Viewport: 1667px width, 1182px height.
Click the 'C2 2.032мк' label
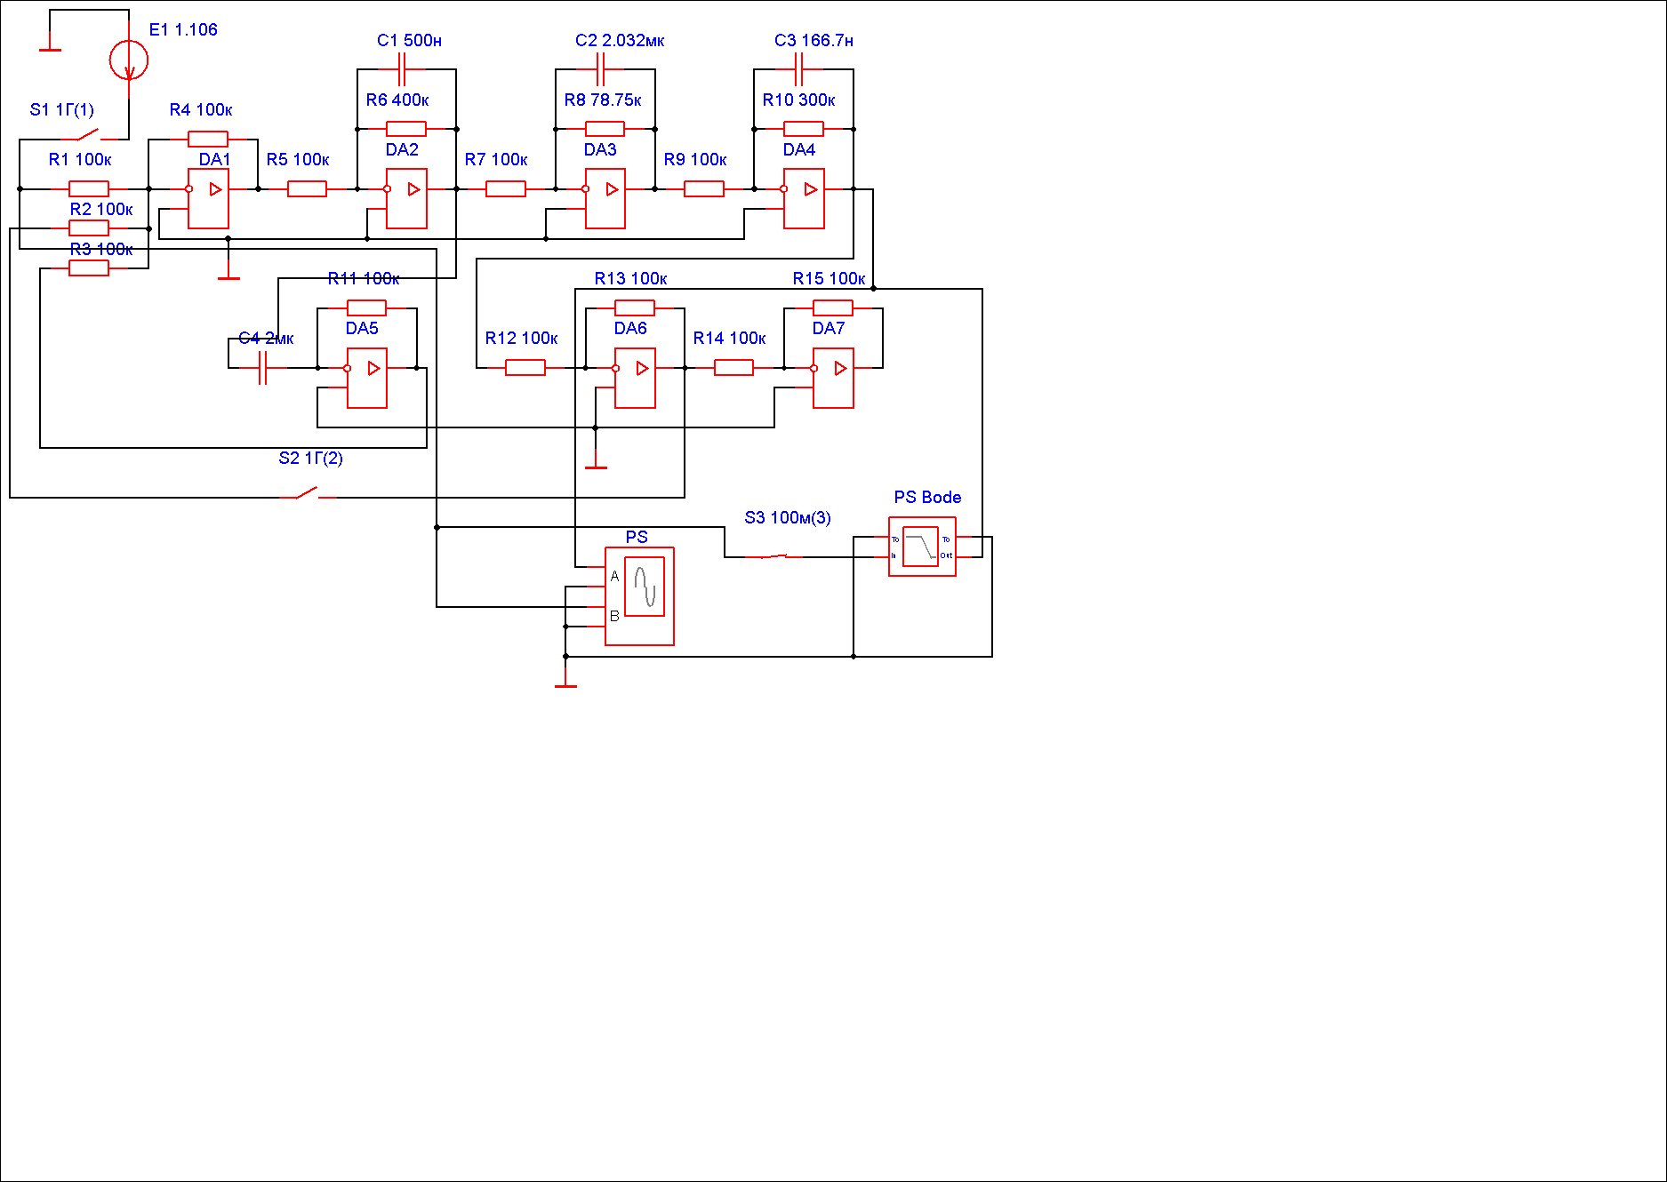tap(620, 40)
